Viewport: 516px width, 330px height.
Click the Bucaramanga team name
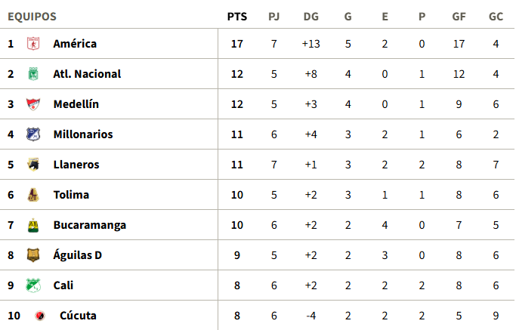[90, 225]
